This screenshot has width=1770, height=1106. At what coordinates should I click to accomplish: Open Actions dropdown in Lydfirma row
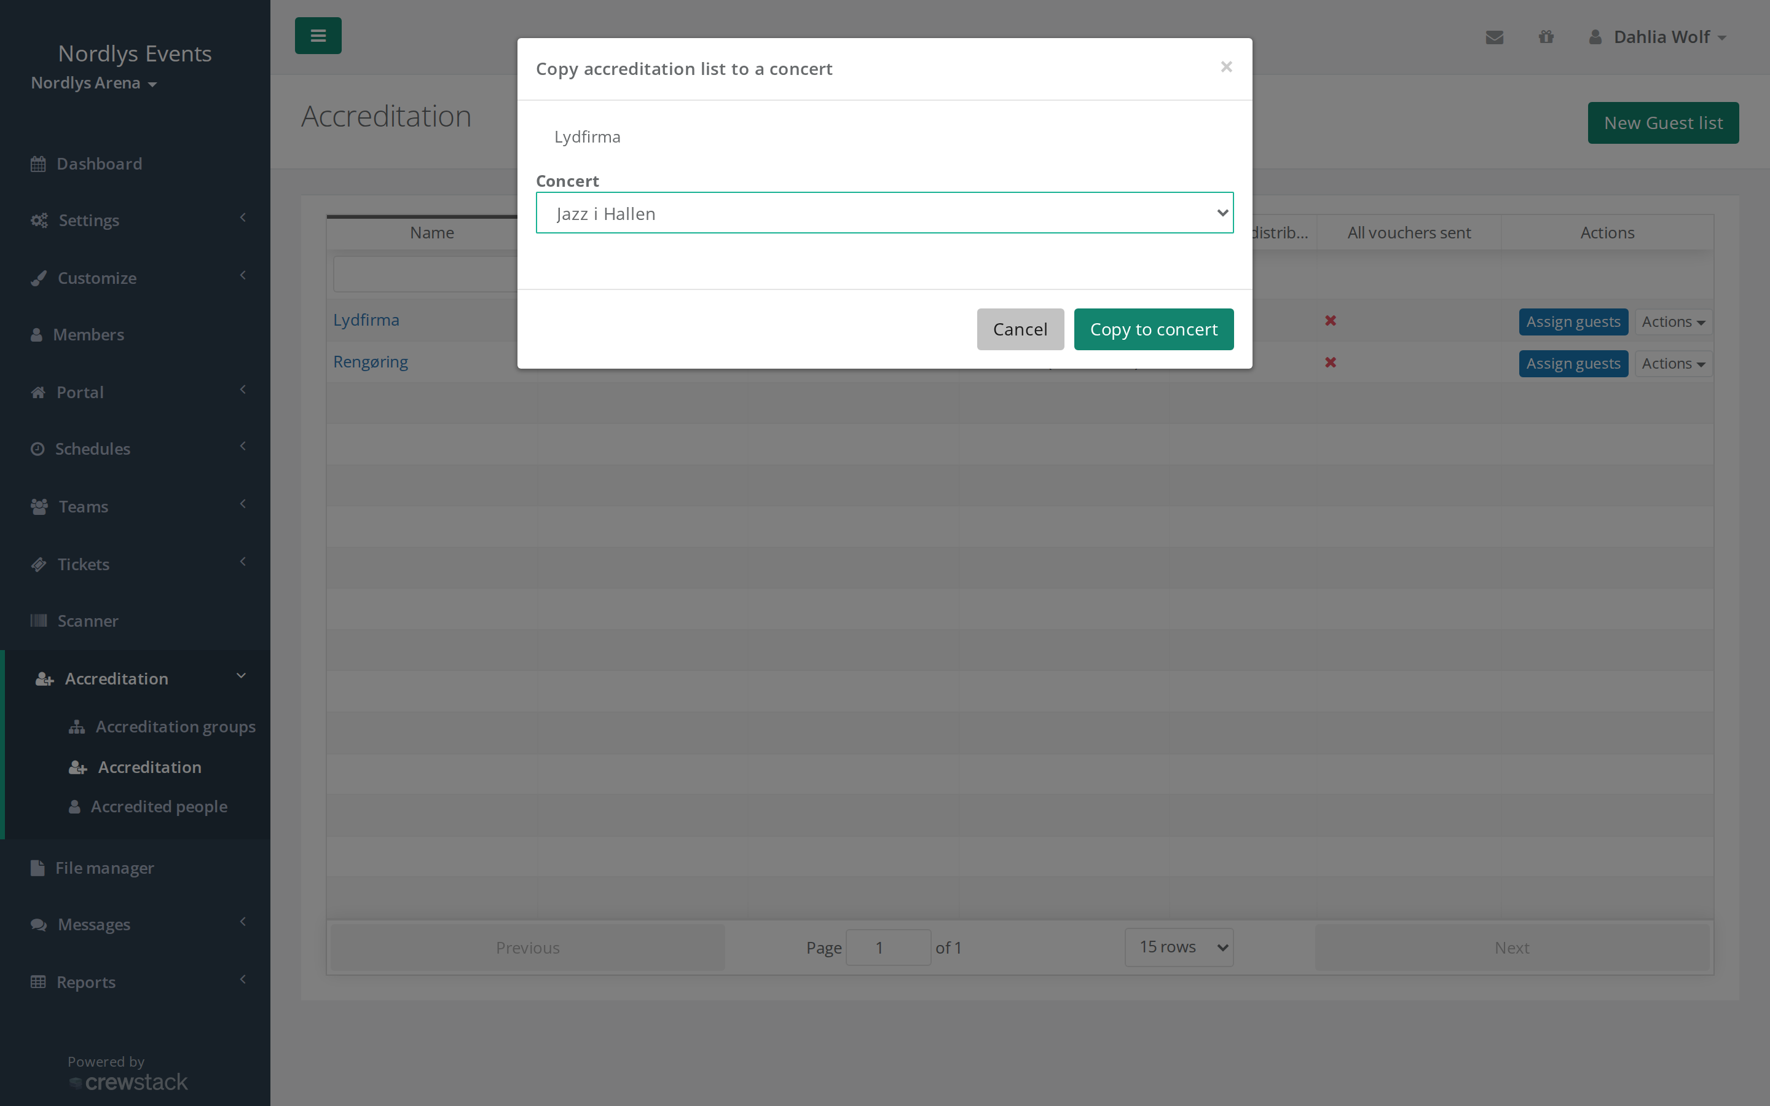click(1673, 322)
